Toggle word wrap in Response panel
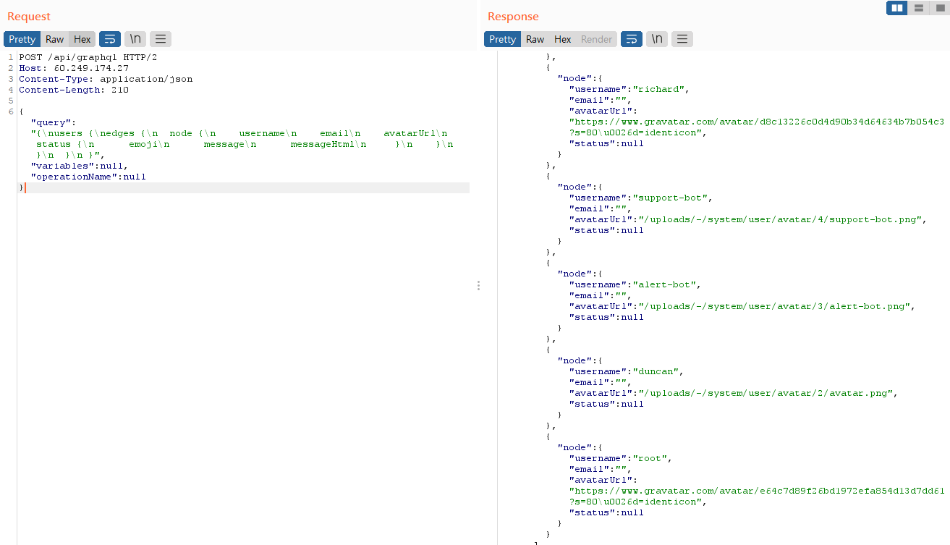The image size is (950, 545). pyautogui.click(x=632, y=39)
